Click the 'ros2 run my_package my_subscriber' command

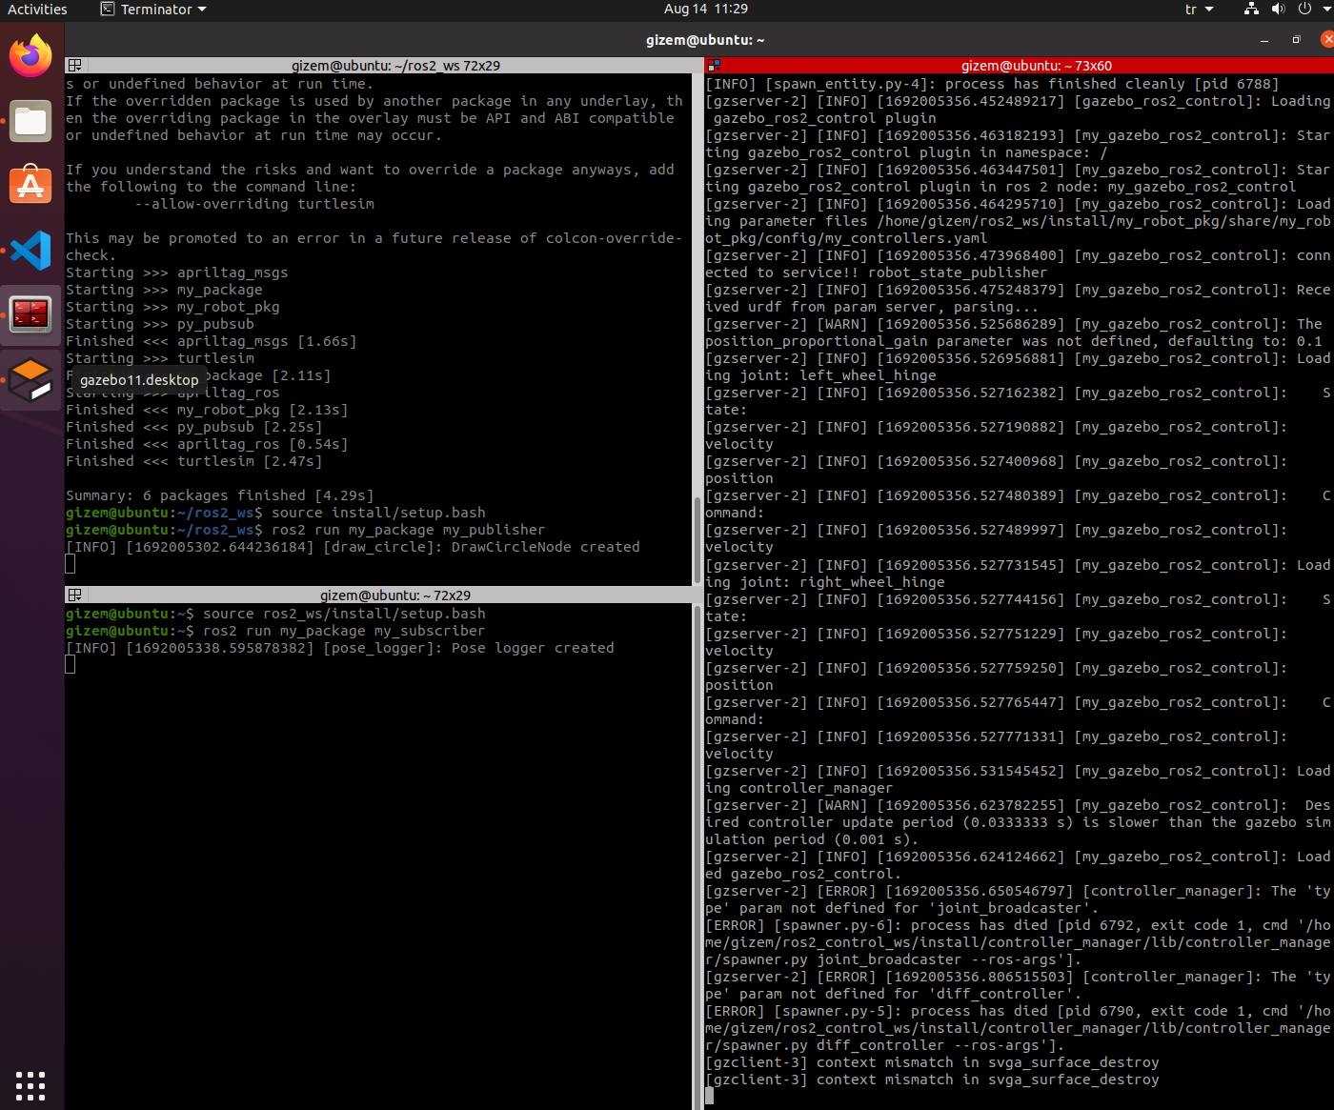tap(344, 631)
